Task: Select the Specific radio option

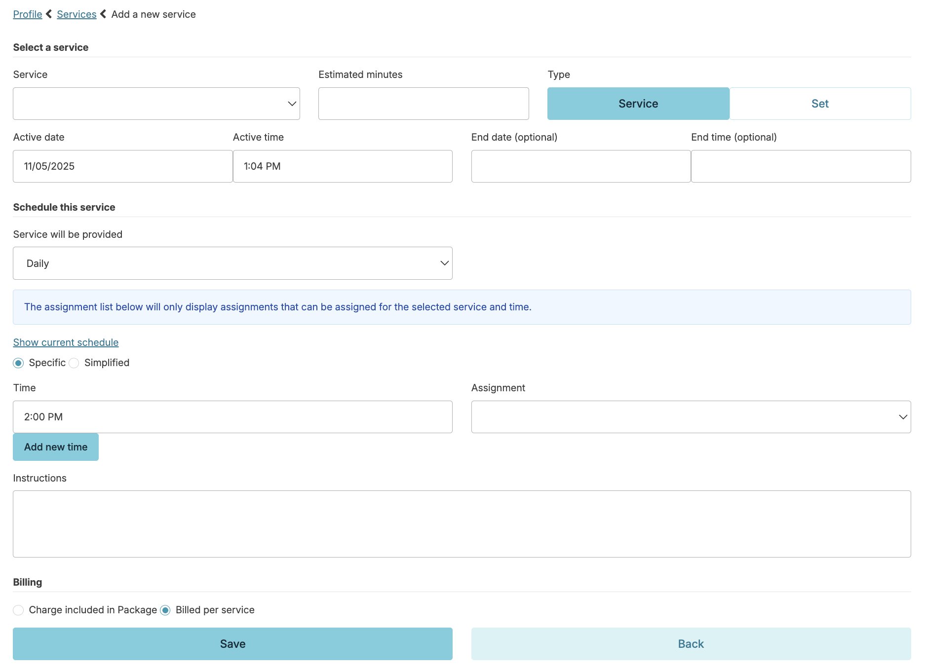Action: pos(19,363)
